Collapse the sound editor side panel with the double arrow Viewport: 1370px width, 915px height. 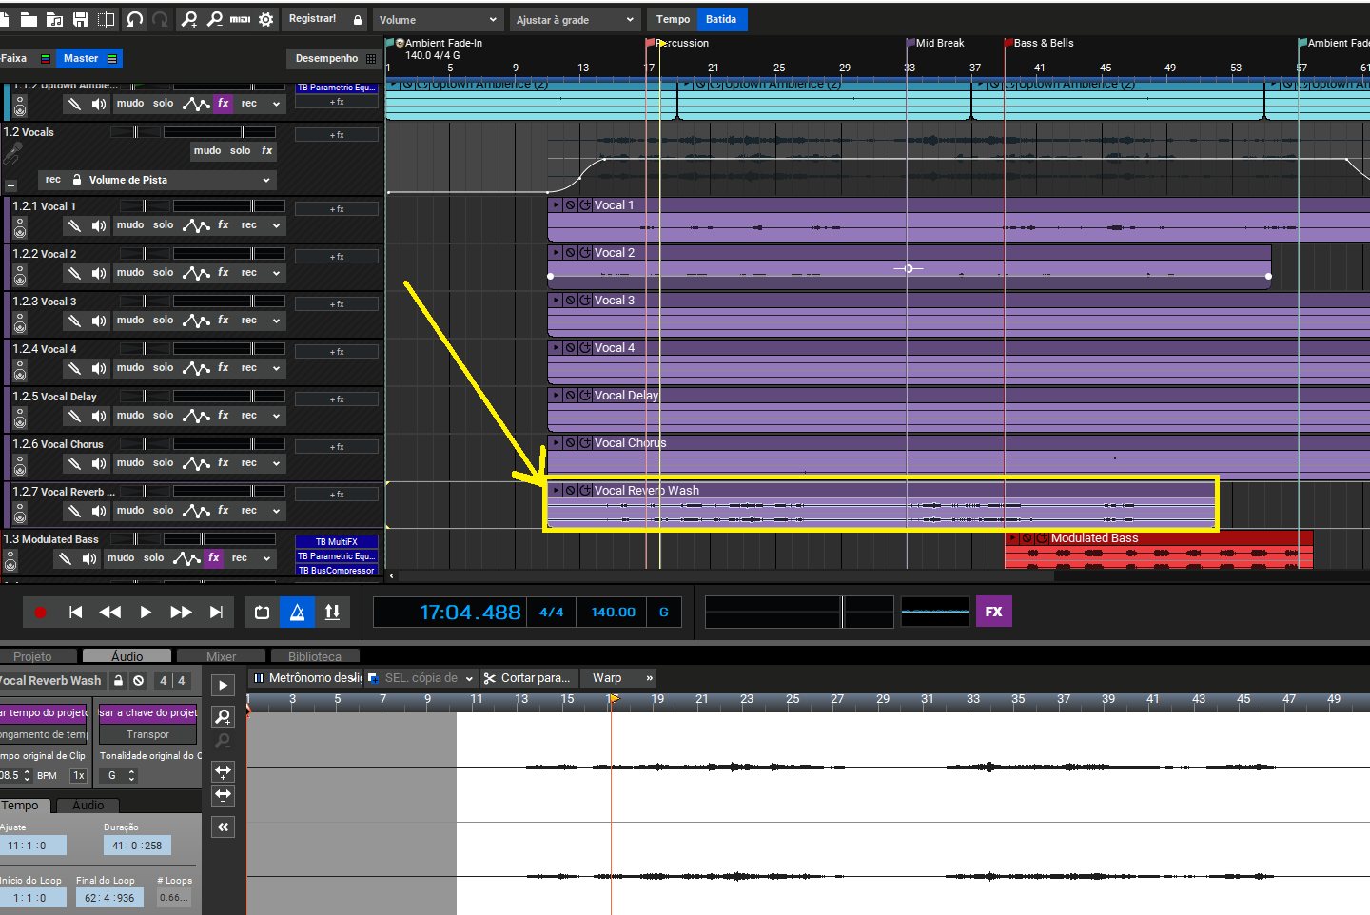[223, 827]
